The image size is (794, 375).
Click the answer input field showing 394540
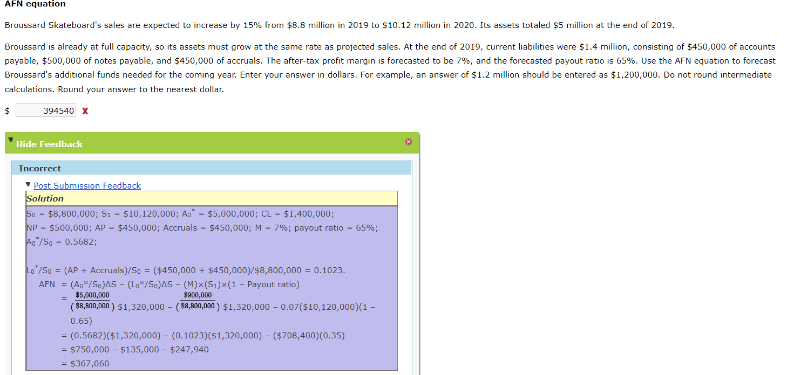pyautogui.click(x=45, y=110)
